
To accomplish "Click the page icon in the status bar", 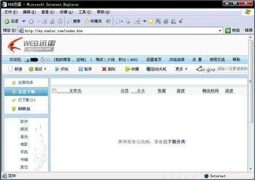I will click(x=5, y=176).
